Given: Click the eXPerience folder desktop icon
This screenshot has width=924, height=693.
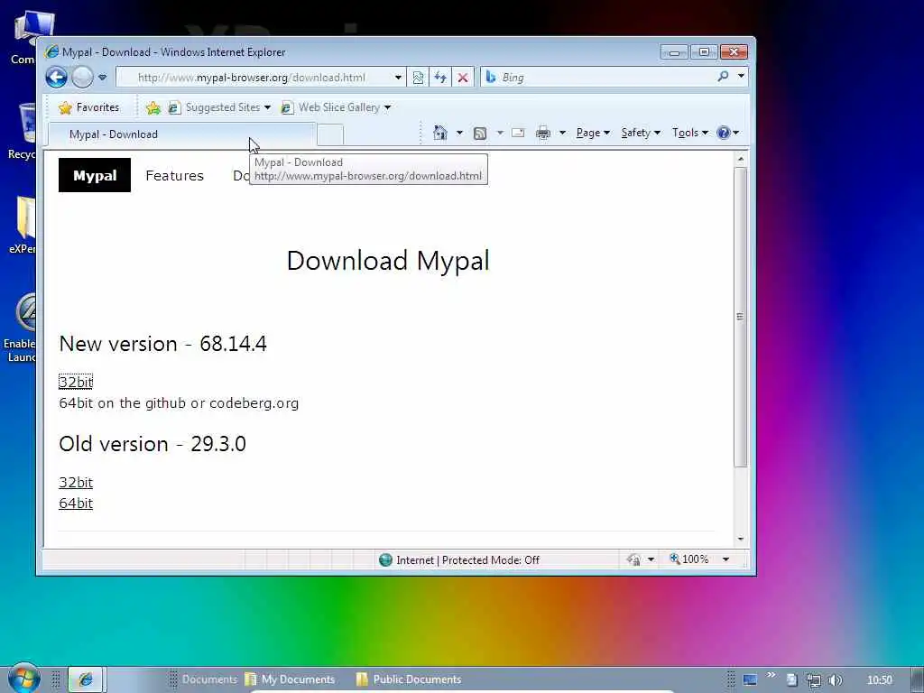Looking at the screenshot, I should (x=22, y=226).
